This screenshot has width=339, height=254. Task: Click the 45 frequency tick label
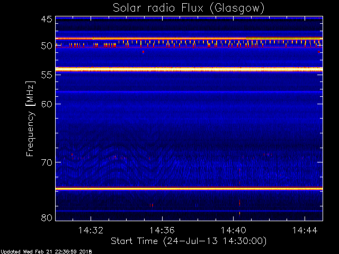click(47, 19)
